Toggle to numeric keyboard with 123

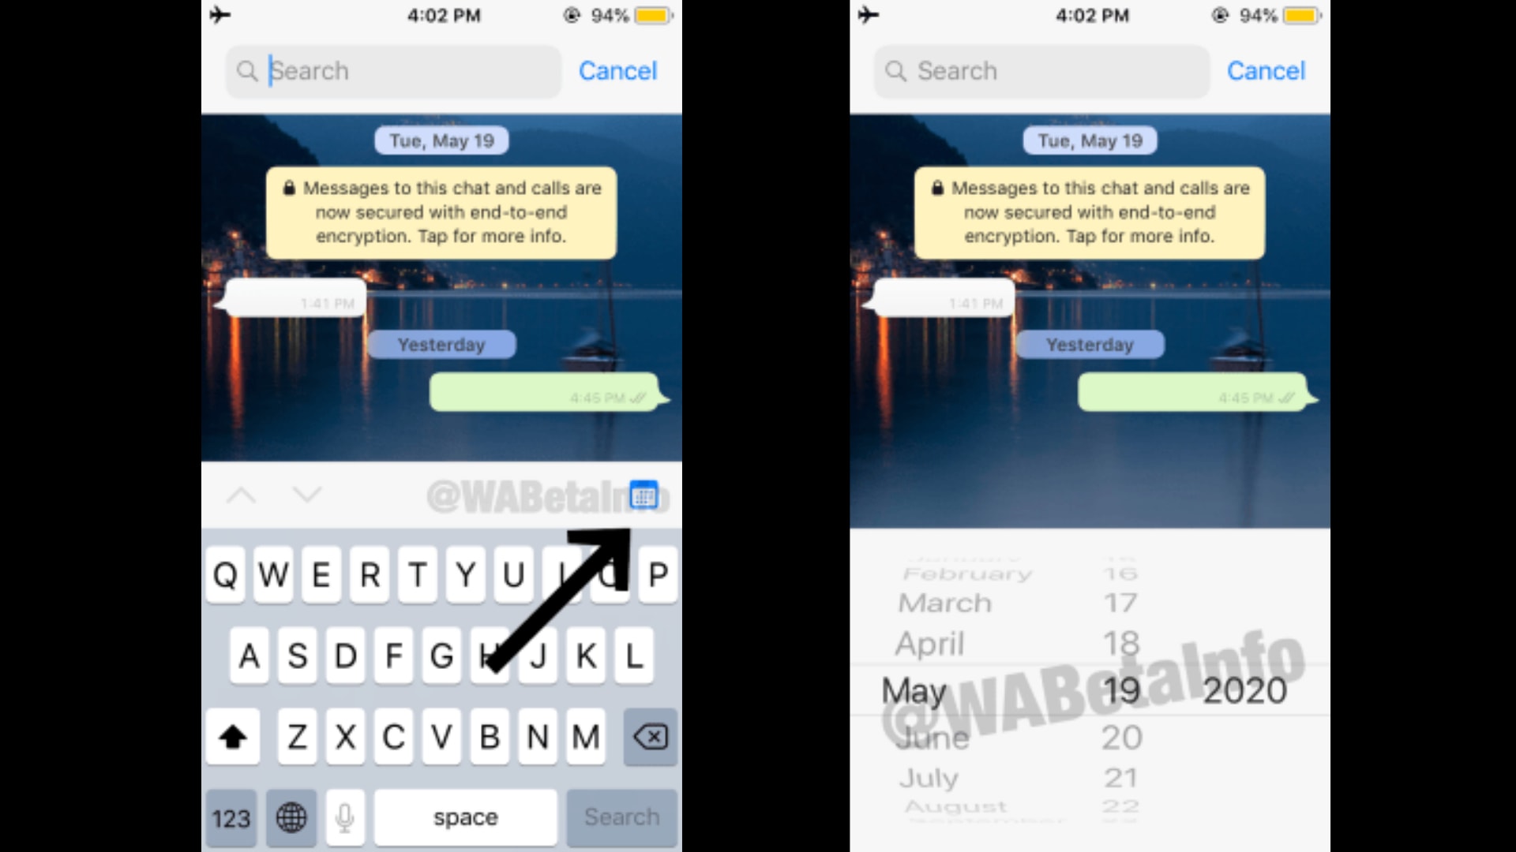(x=231, y=816)
